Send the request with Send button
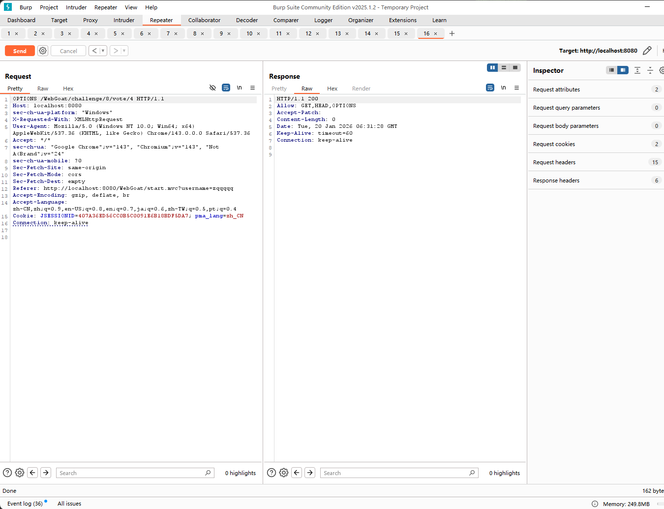This screenshot has height=509, width=664. point(20,51)
